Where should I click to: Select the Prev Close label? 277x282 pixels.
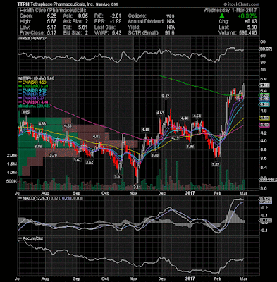(x=32, y=33)
